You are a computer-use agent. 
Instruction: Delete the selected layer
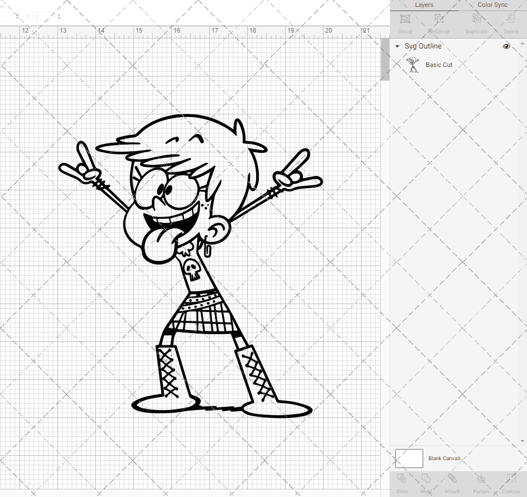tap(510, 22)
